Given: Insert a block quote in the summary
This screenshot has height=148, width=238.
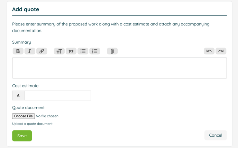Looking at the screenshot, I should coord(71,51).
